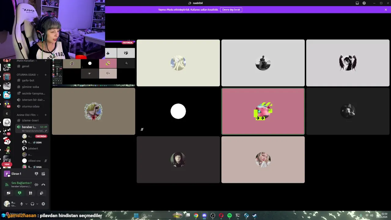This screenshot has width=391, height=220.
Task: Collapse the Metin Kanalları category
Action: (27, 61)
